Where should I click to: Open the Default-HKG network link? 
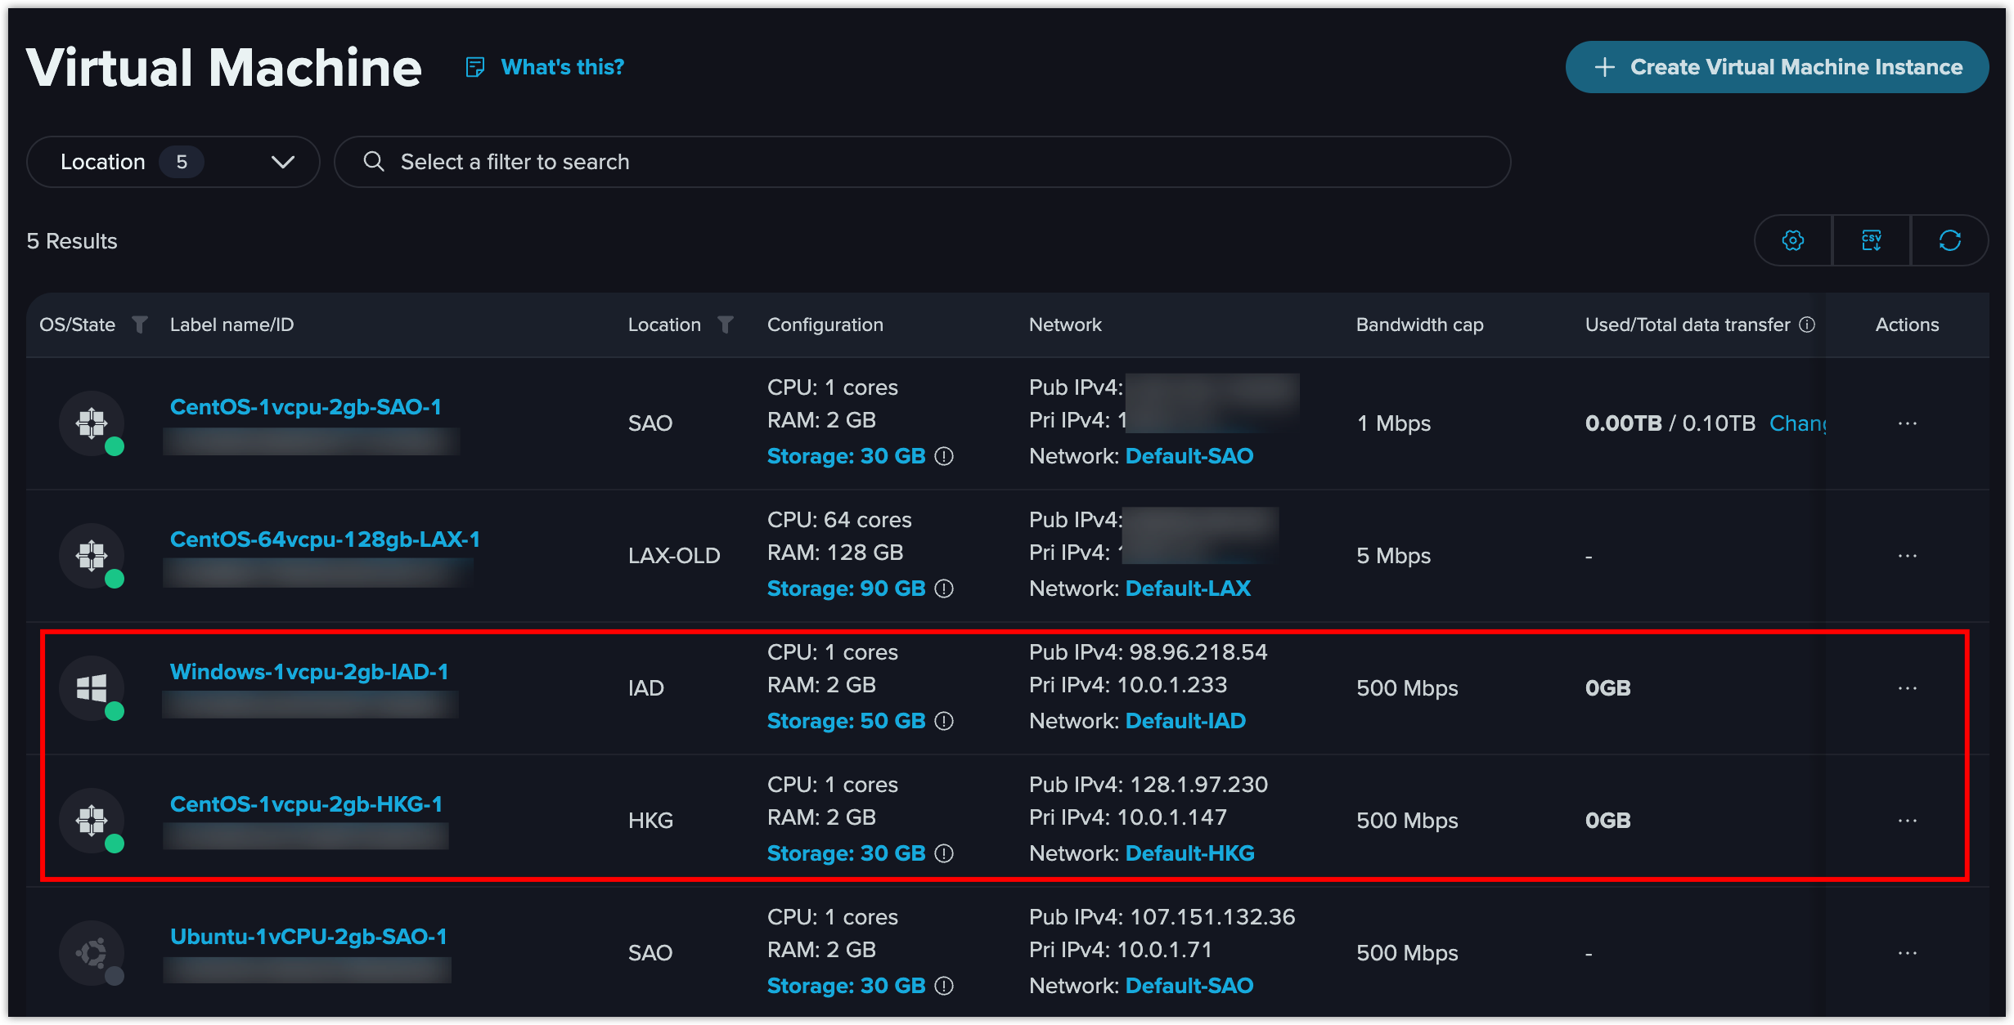1190,853
